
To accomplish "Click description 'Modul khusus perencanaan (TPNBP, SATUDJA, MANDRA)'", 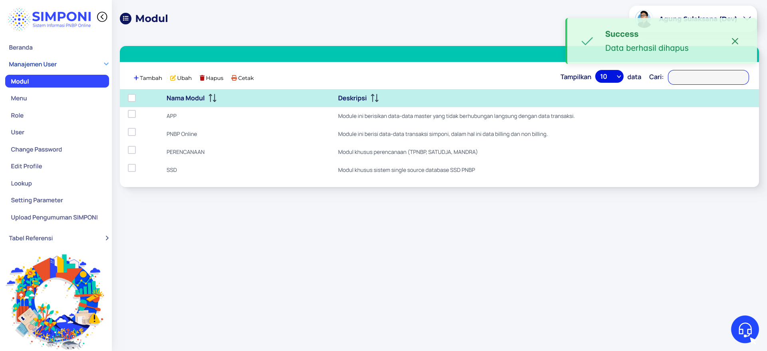I will point(408,152).
